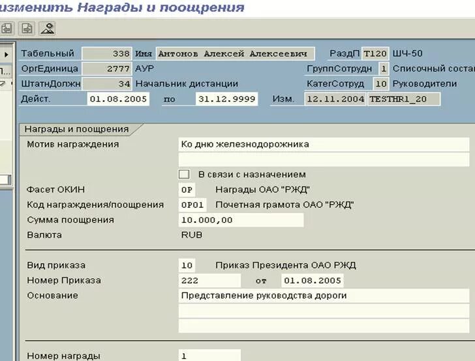The image size is (475, 361).
Task: Edit the Основание field with 'Представление руководства дороги'
Action: [x=324, y=296]
